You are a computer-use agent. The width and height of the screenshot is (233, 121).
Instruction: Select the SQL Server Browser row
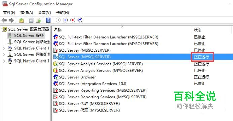[77, 77]
